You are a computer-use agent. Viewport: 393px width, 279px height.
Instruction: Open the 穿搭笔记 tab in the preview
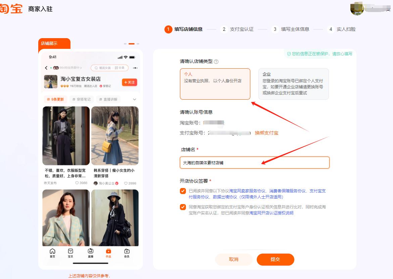click(x=82, y=99)
